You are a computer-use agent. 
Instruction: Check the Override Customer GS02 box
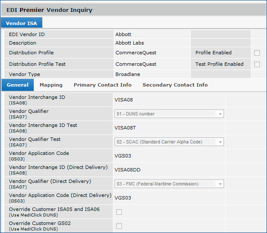(x=119, y=226)
